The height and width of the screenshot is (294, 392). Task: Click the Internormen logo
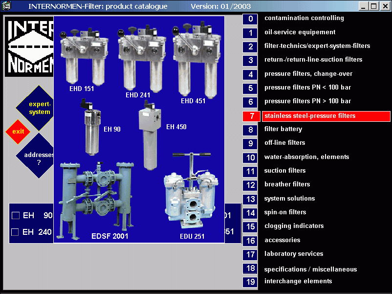29,46
